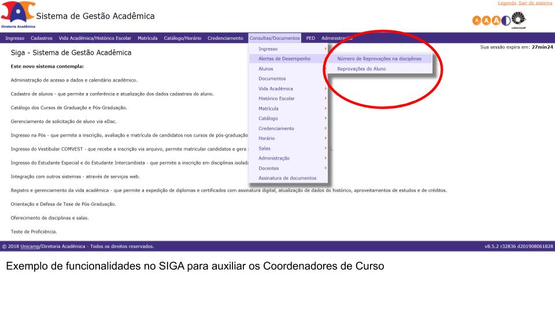Open Vida Acadêmica/Histórico Escolar menu
The width and height of the screenshot is (555, 312).
(x=95, y=38)
